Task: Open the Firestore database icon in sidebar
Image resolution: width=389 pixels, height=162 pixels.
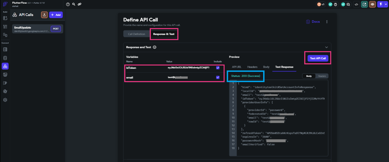Action: [x=5, y=49]
